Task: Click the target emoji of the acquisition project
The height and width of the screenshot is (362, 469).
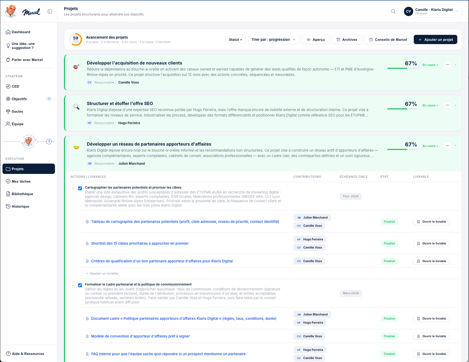Action: tap(76, 66)
